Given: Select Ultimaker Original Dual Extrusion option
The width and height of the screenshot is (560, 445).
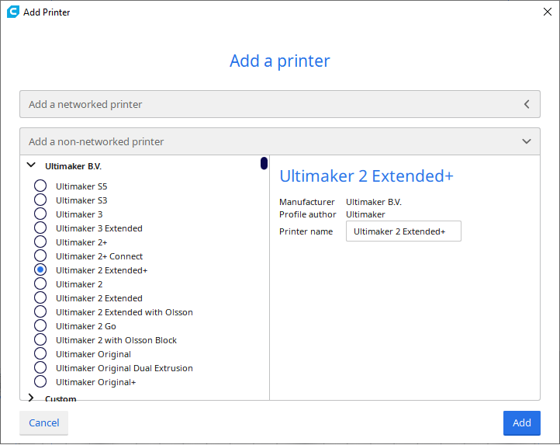Looking at the screenshot, I should pyautogui.click(x=40, y=368).
